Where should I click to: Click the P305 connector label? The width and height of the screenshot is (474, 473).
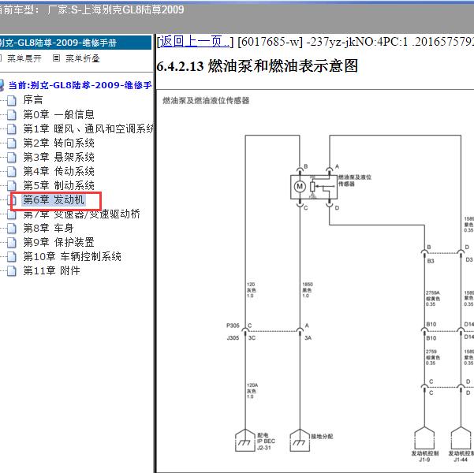(233, 326)
